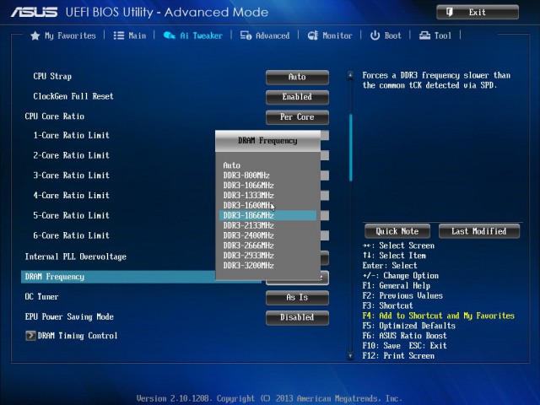This screenshot has height=405, width=540.
Task: Click the scrollbar up arrow
Action: point(350,75)
